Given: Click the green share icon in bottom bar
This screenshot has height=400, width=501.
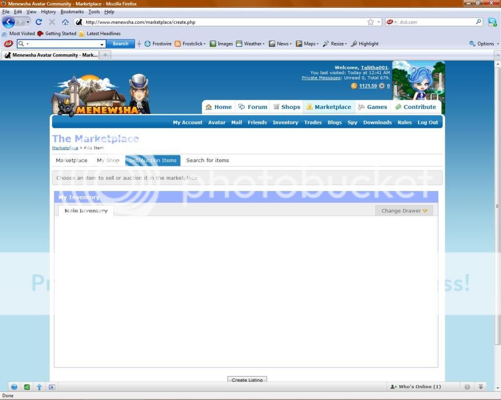Looking at the screenshot, I should click(27, 387).
